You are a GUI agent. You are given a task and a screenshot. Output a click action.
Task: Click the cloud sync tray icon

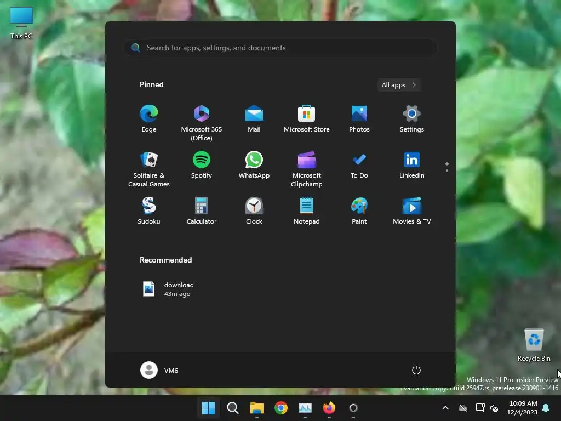463,408
